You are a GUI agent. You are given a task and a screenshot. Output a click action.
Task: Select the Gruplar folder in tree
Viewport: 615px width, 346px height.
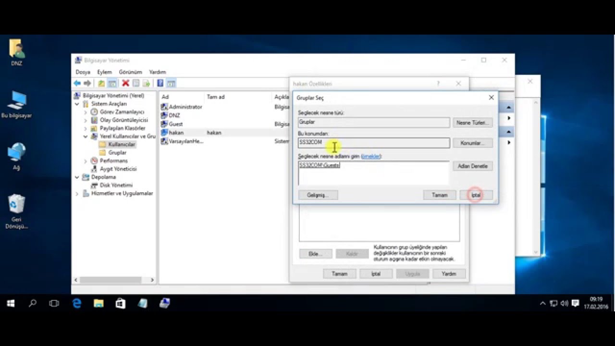[117, 152]
